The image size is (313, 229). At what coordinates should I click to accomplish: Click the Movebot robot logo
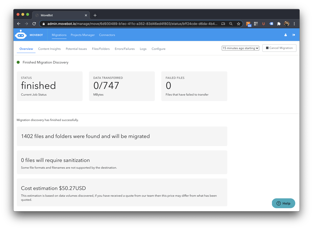pyautogui.click(x=21, y=34)
